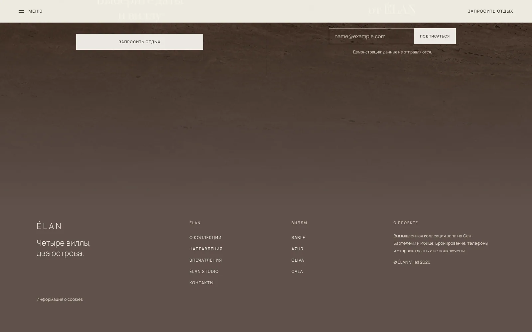532x332 pixels.
Task: Open the hamburger menu icon
Action: 21,11
